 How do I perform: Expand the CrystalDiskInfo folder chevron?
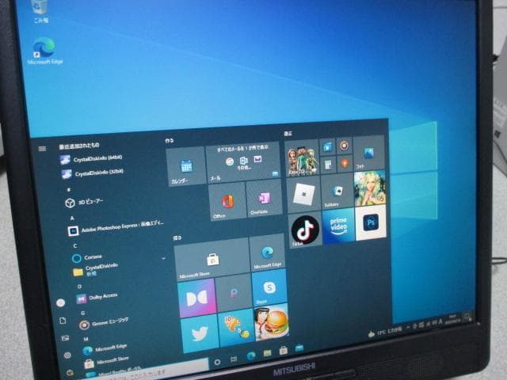click(x=164, y=259)
